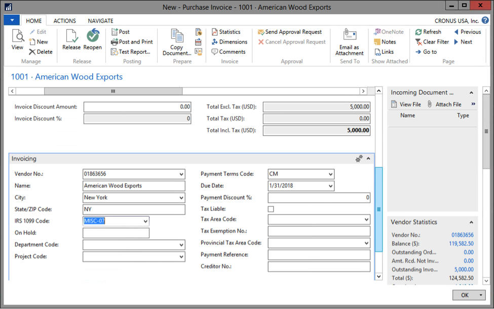Reopen the purchase invoice

tap(93, 40)
